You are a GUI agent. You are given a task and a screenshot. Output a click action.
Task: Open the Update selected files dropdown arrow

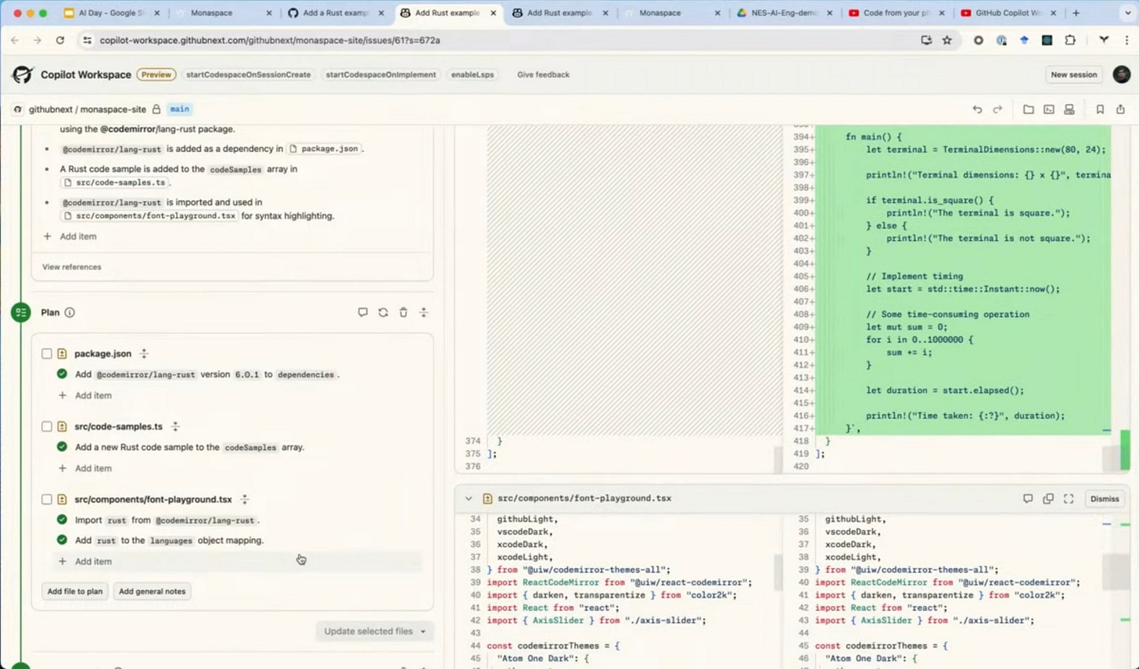pyautogui.click(x=423, y=631)
